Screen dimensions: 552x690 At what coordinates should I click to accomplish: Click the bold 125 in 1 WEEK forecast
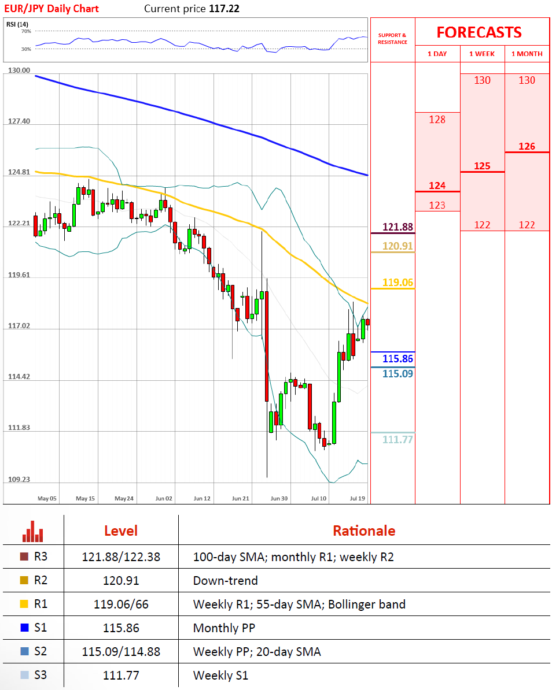(x=482, y=166)
